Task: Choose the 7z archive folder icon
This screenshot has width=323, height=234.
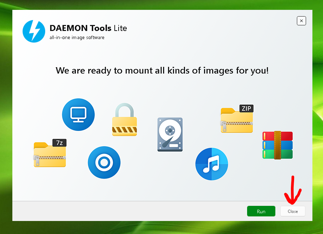Action: [49, 154]
